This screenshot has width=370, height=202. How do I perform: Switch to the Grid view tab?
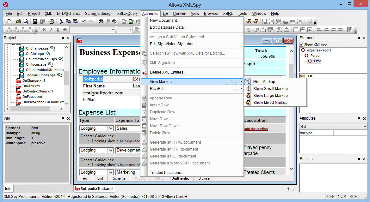(100, 178)
